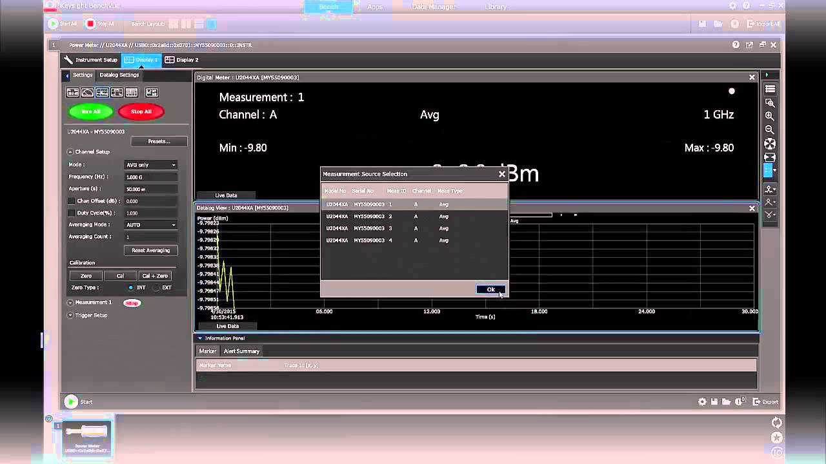Screen dimensions: 826x464
Task: Click the list view icon in right toolbar
Action: point(770,90)
